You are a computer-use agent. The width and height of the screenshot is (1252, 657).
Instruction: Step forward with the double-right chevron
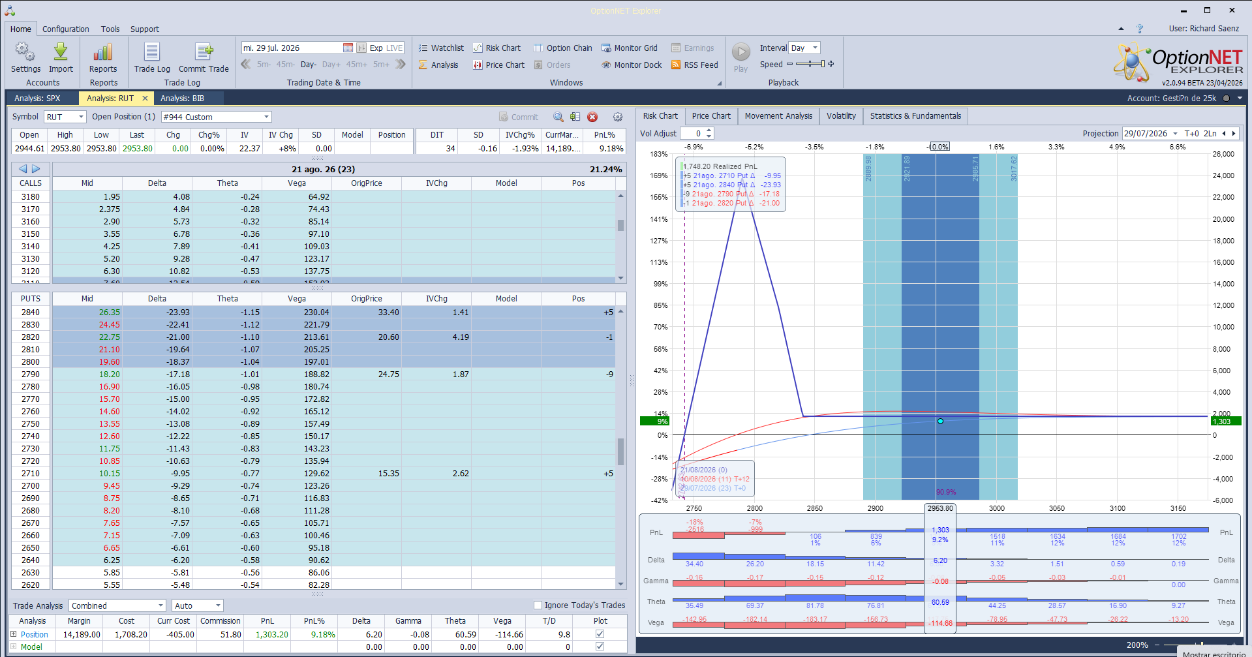[x=401, y=64]
